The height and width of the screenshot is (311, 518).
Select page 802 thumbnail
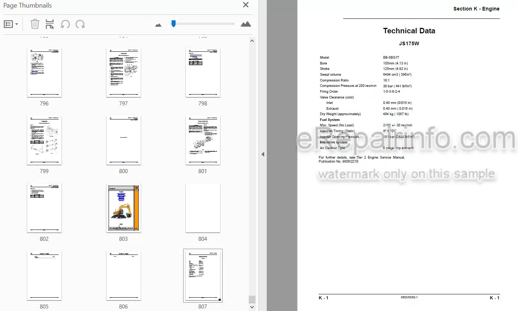click(x=44, y=208)
